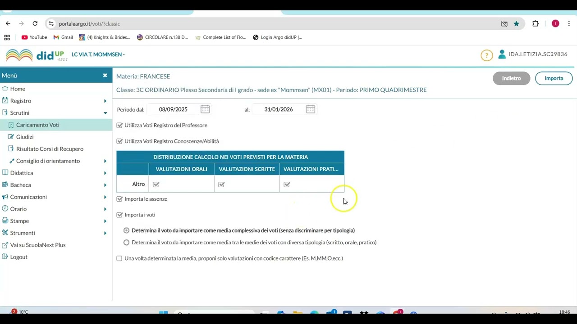The height and width of the screenshot is (324, 577).
Task: Click the Materia: FRANCESE heading
Action: (143, 76)
